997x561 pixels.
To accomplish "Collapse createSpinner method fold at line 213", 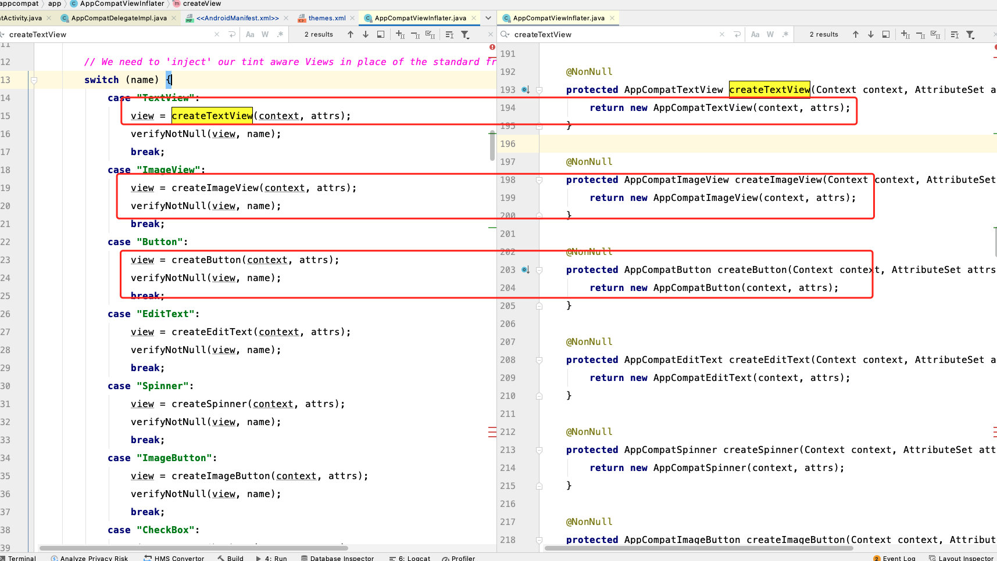I will (x=539, y=450).
